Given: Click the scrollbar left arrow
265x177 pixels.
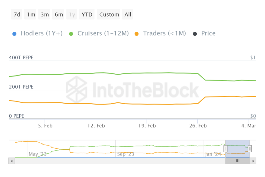Looking at the screenshot, I should (x=12, y=161).
